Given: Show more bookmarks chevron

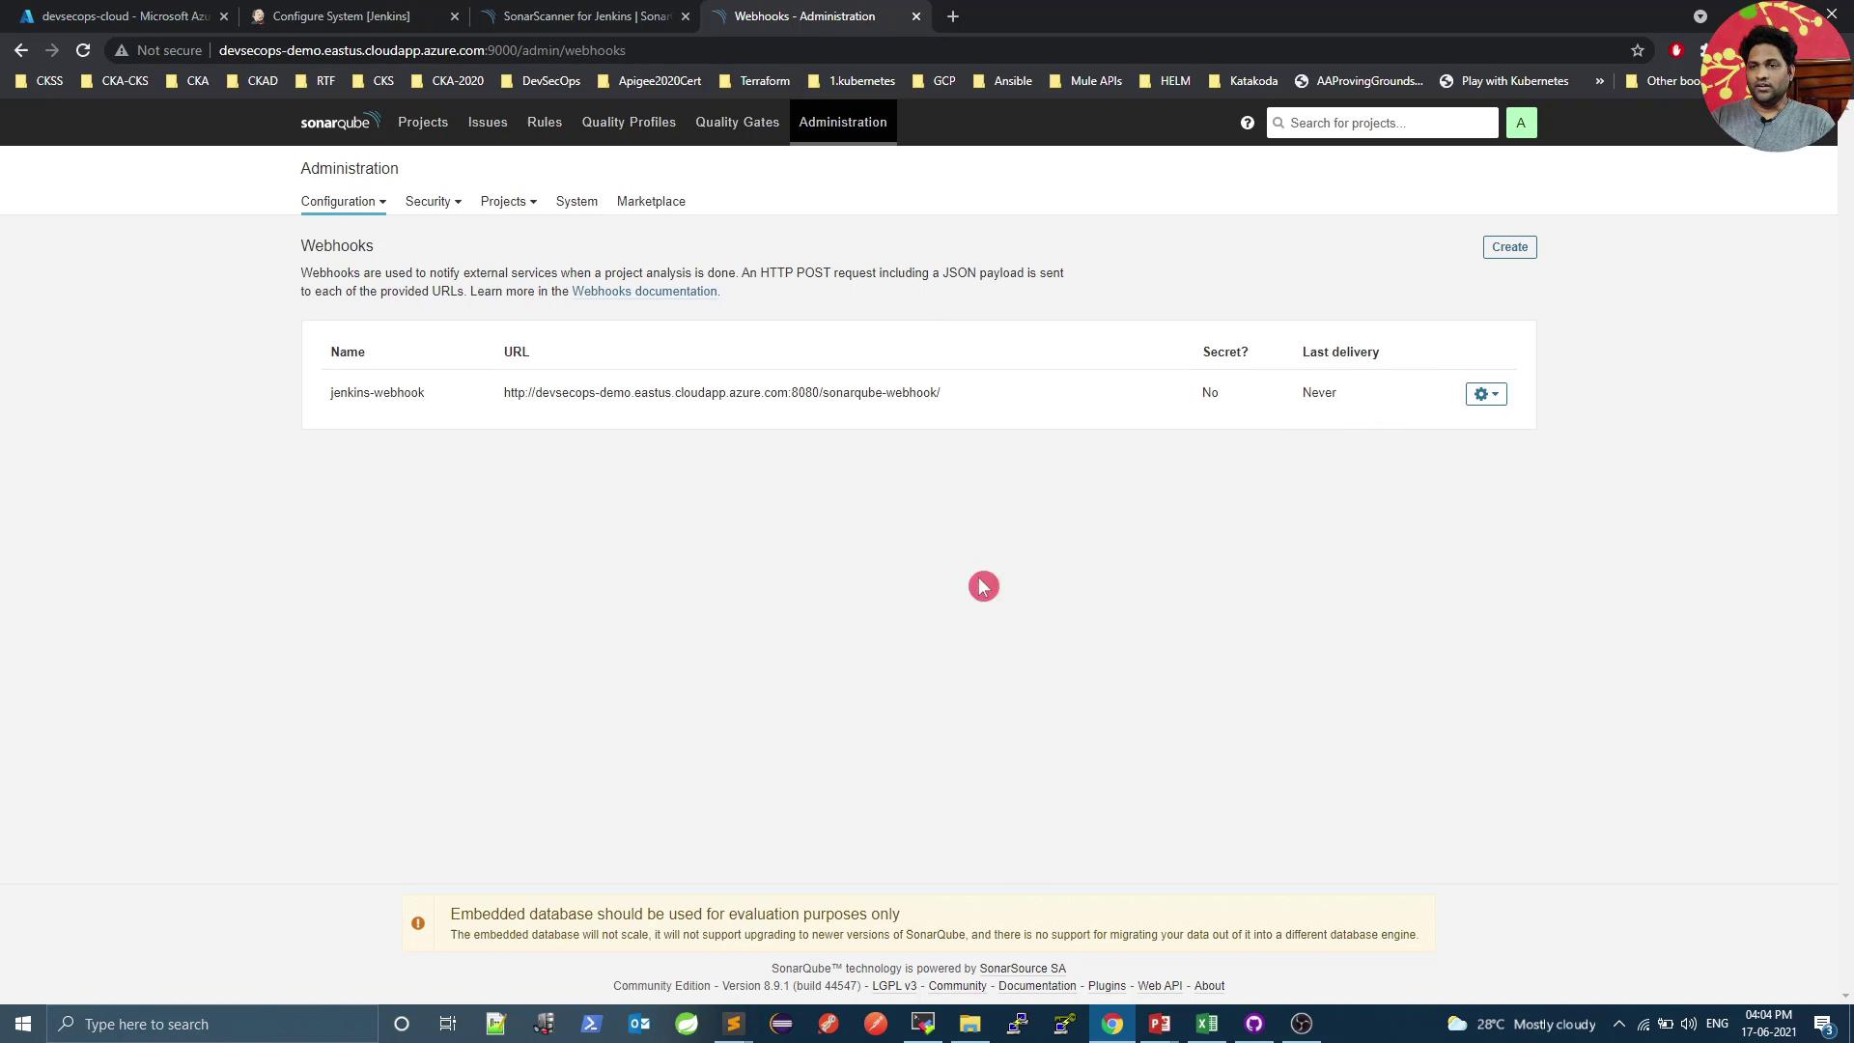Looking at the screenshot, I should coord(1599,81).
